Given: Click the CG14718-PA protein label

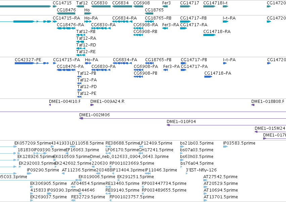Looking at the screenshot, I should [218, 73].
